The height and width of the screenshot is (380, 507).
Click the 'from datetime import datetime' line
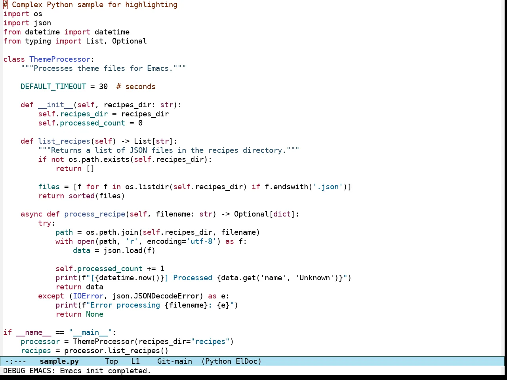(67, 32)
